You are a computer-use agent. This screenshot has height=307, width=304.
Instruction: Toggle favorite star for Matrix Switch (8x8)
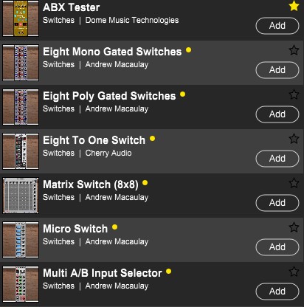click(294, 183)
